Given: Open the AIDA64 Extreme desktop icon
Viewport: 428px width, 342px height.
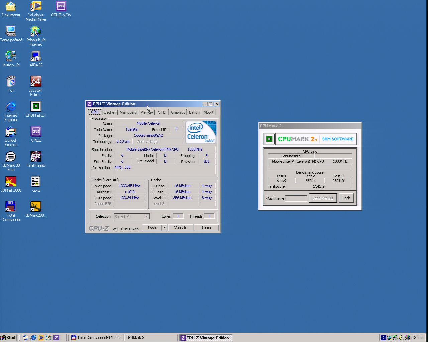Looking at the screenshot, I should click(35, 82).
